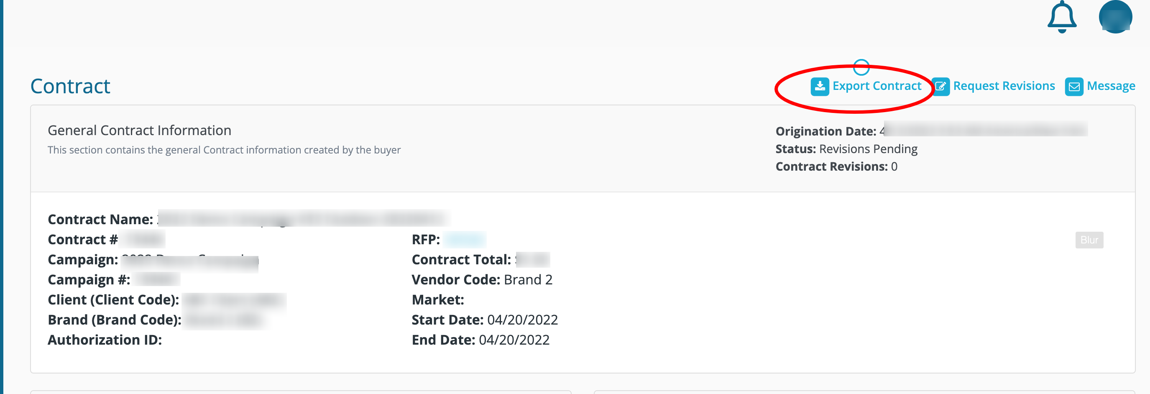Click the End Date 04/20/2022 value

point(514,340)
